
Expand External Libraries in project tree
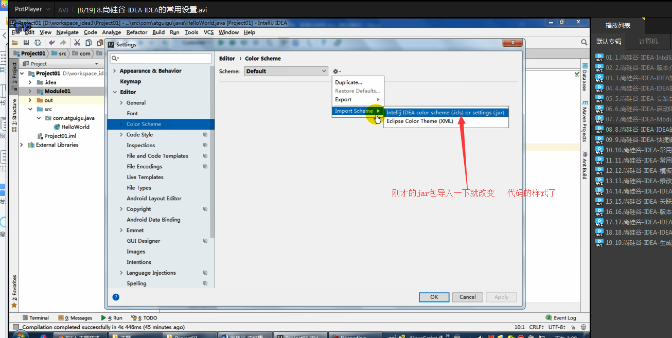21,145
